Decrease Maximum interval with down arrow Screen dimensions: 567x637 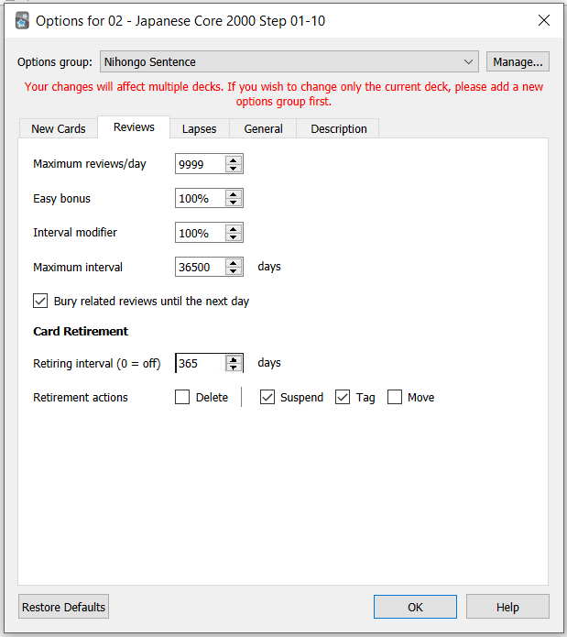233,271
